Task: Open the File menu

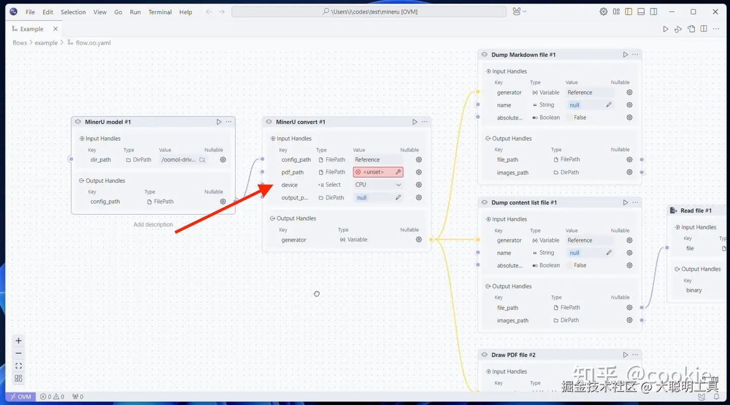Action: (x=30, y=12)
